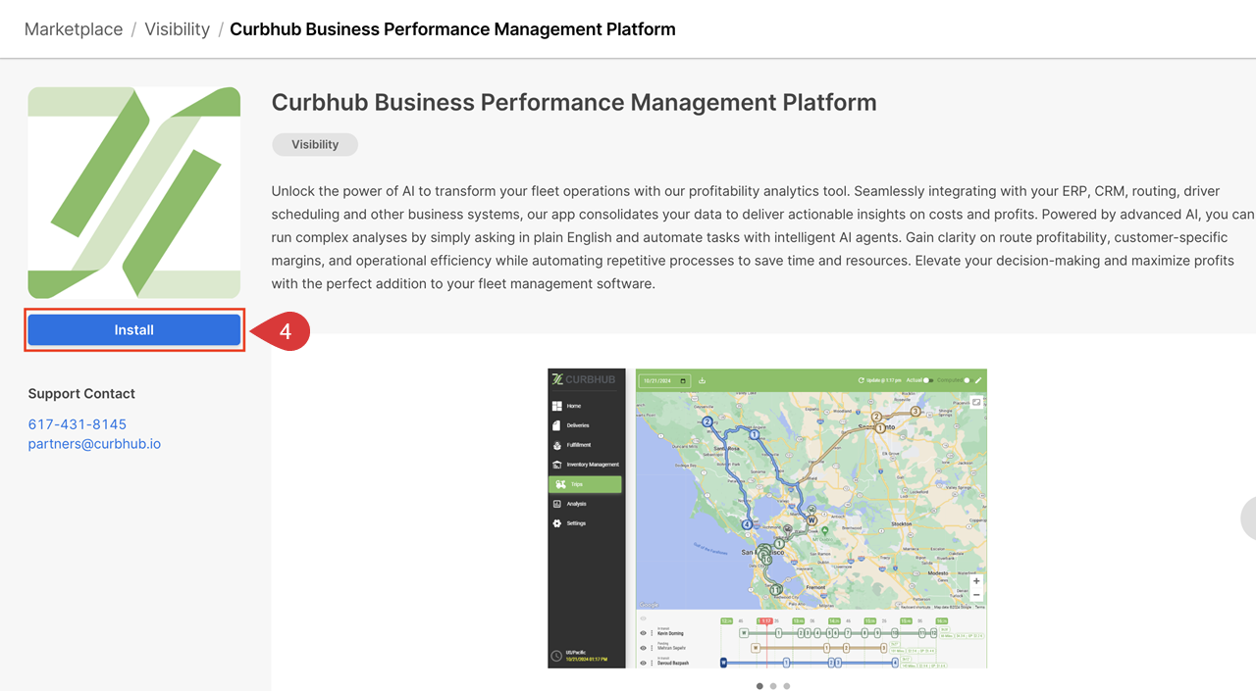Viewport: 1256px width, 691px height.
Task: Click the CURBHUB logo in preview header
Action: (x=584, y=379)
